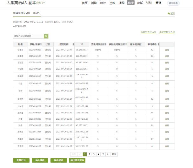Click 查看 for student 20204890202

point(167,106)
